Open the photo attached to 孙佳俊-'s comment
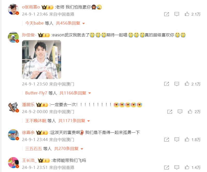The image size is (207, 172). coord(42,60)
